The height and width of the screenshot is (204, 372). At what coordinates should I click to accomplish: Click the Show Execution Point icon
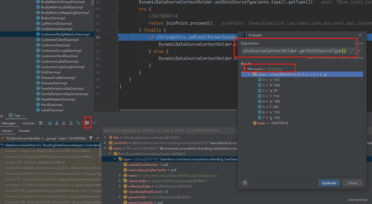(41, 123)
